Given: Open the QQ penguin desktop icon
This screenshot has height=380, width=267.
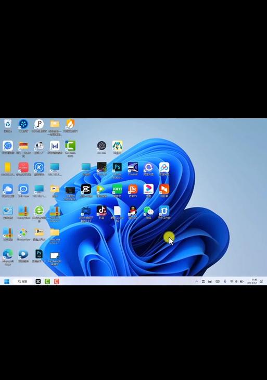Looking at the screenshot, I should pos(133,211).
